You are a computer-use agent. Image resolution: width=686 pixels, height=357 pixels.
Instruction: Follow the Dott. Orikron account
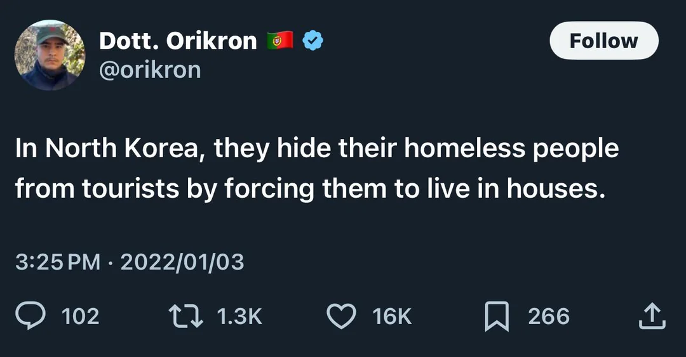click(603, 41)
